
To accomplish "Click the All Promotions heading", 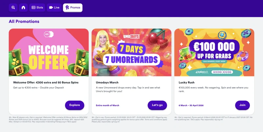I will [24, 22].
